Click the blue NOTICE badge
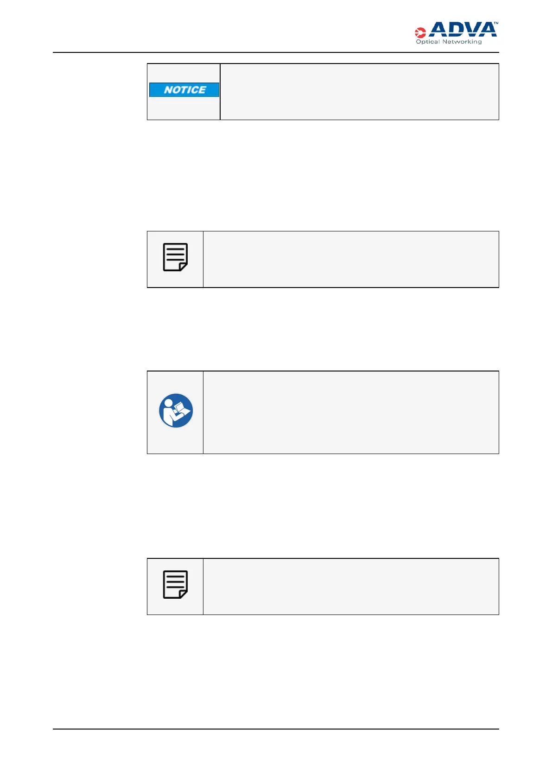This screenshot has width=552, height=781. click(x=184, y=90)
